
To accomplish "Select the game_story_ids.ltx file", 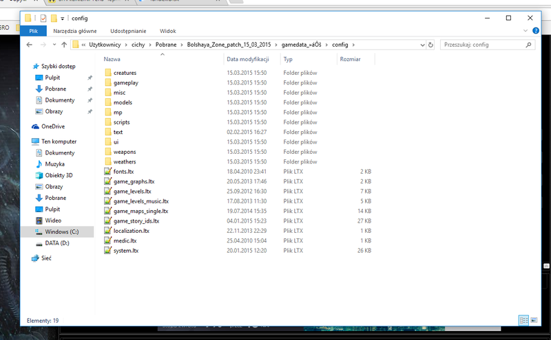I will pyautogui.click(x=136, y=221).
